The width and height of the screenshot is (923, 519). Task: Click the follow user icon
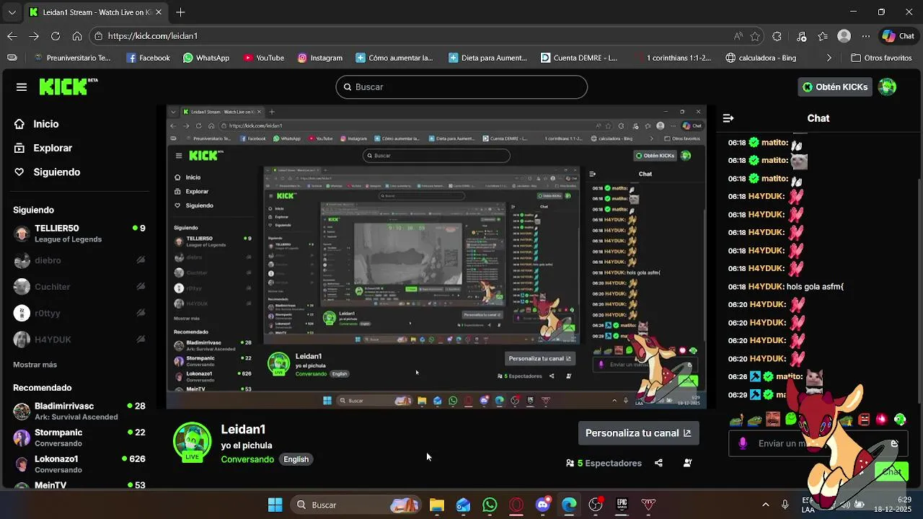tap(687, 463)
